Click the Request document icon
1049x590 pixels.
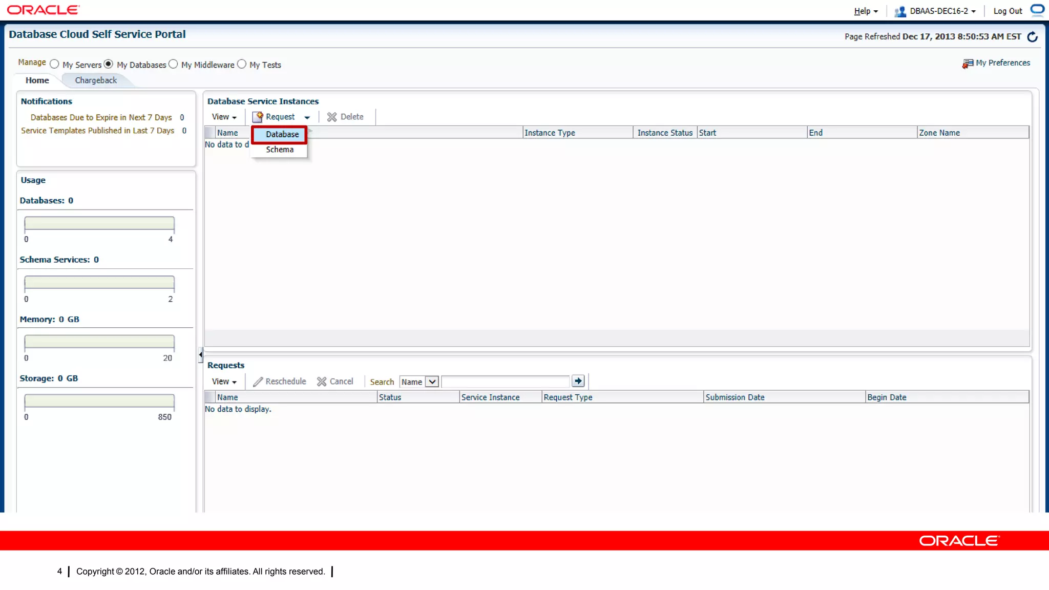258,117
